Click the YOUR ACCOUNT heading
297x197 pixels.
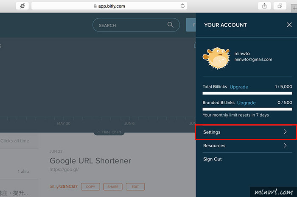pos(225,25)
